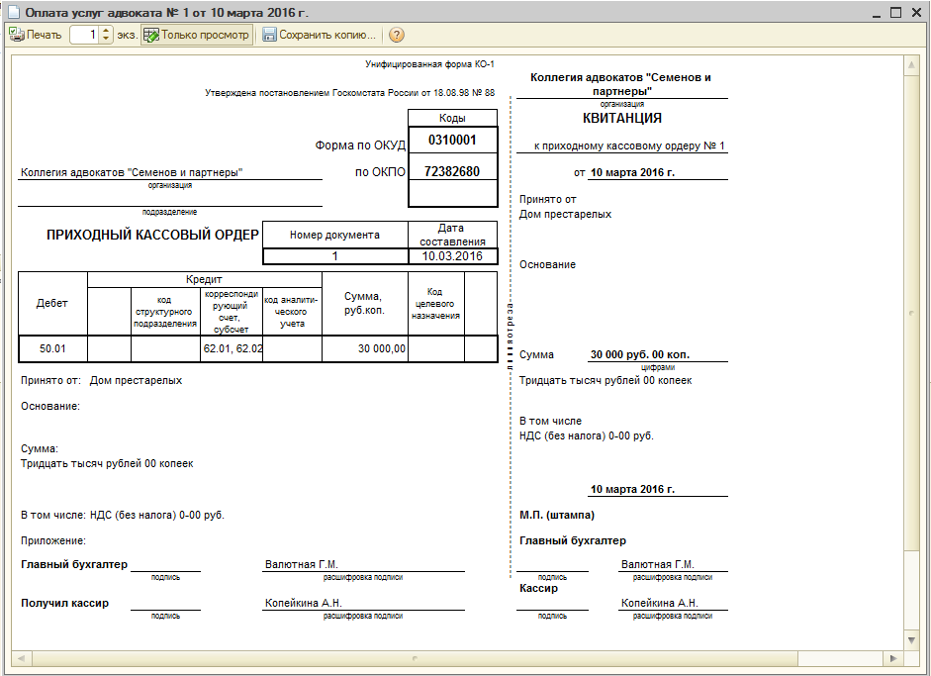Click the КВИТАНЦИЯ heading
Viewport: 931px width, 676px height.
tap(622, 118)
